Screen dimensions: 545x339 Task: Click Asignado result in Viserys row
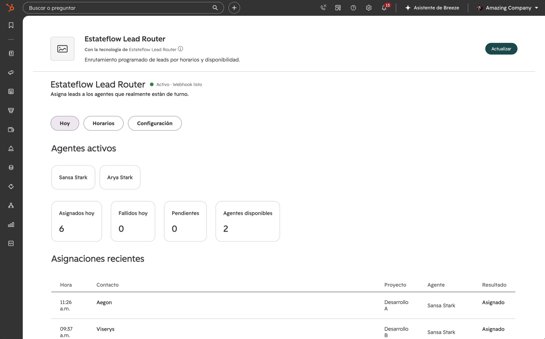click(493, 329)
